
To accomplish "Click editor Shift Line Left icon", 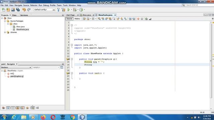I will [130, 19].
